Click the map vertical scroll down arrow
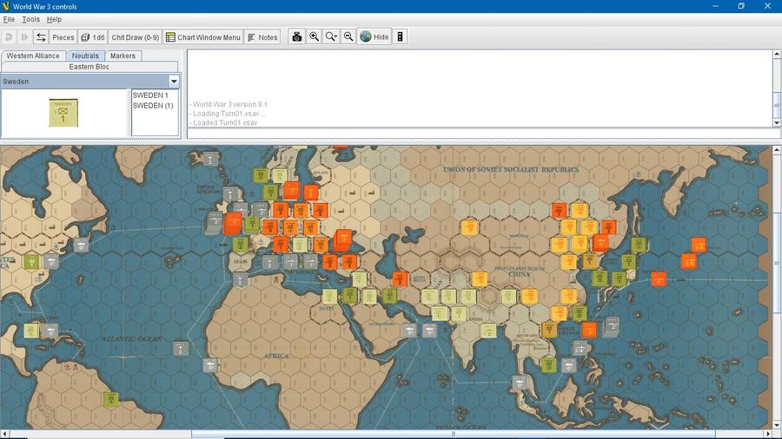Image resolution: width=782 pixels, height=439 pixels. tap(777, 425)
